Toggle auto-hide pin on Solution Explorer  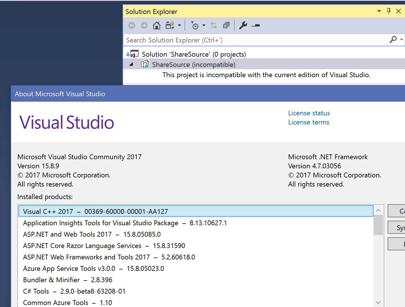click(389, 11)
